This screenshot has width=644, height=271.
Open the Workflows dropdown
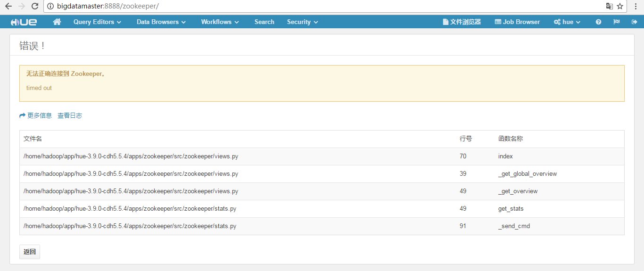click(220, 22)
